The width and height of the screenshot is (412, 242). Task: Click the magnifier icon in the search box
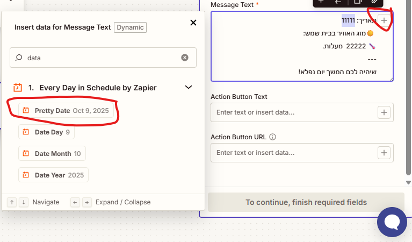tap(19, 58)
